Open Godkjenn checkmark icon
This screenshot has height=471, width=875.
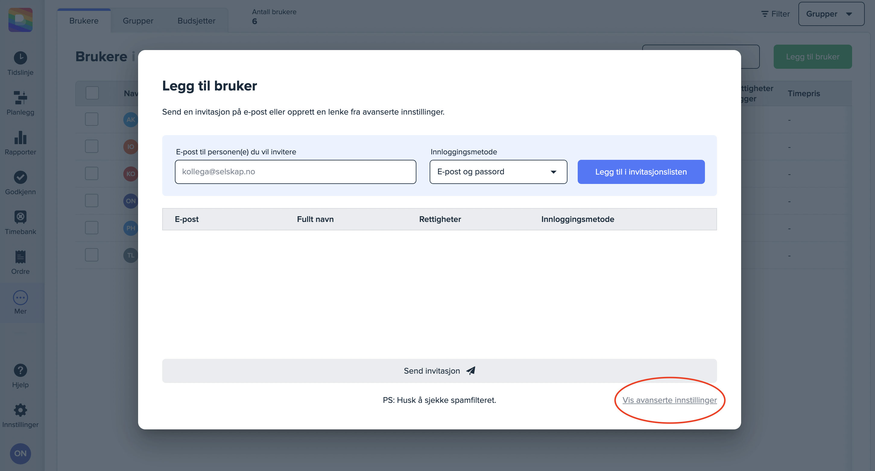tap(21, 177)
